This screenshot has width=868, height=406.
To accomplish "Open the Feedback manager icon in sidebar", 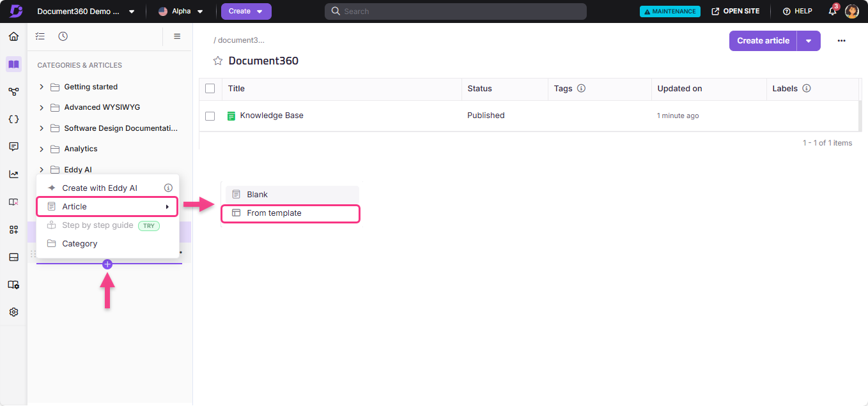I will tap(13, 146).
